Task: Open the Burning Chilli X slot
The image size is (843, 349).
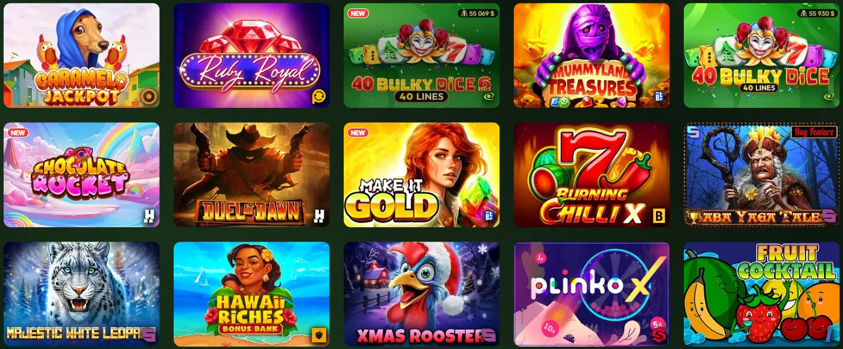Action: click(x=592, y=175)
